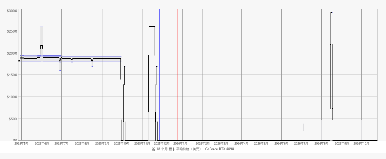The height and width of the screenshot is (159, 386).
Task: Select the 2026年8月 x-axis label
Action: [x=322, y=144]
